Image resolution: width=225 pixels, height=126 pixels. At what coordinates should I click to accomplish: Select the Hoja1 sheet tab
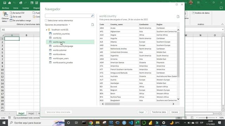(21, 113)
